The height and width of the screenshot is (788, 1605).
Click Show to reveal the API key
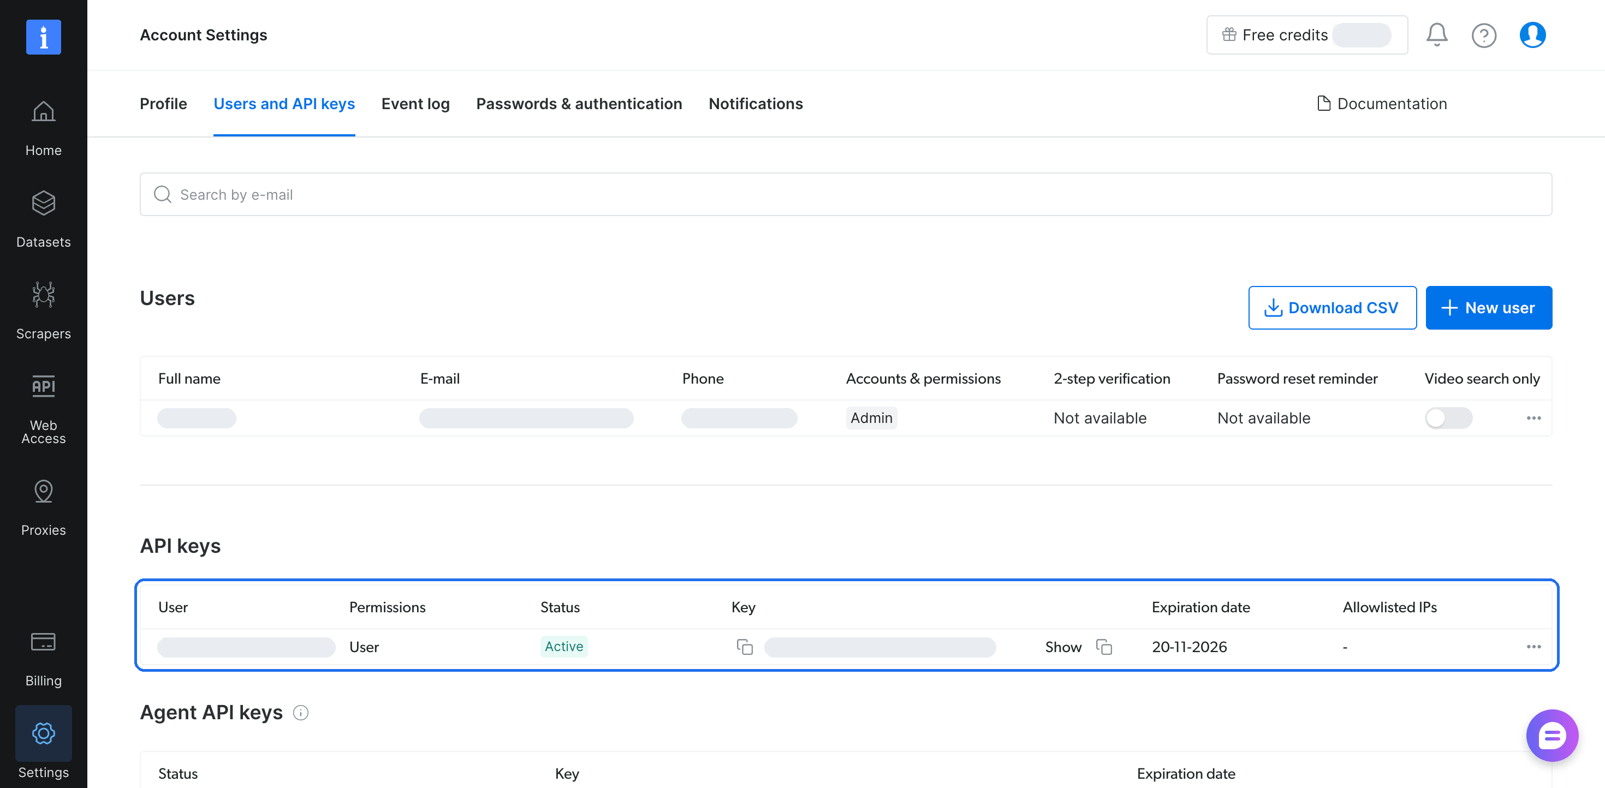click(x=1063, y=647)
